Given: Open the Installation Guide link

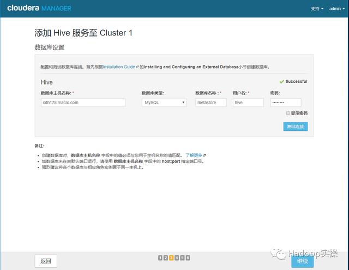Looking at the screenshot, I should [119, 67].
